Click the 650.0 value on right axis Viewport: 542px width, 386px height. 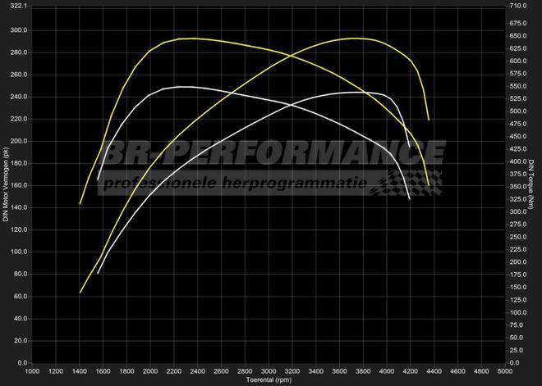(517, 36)
